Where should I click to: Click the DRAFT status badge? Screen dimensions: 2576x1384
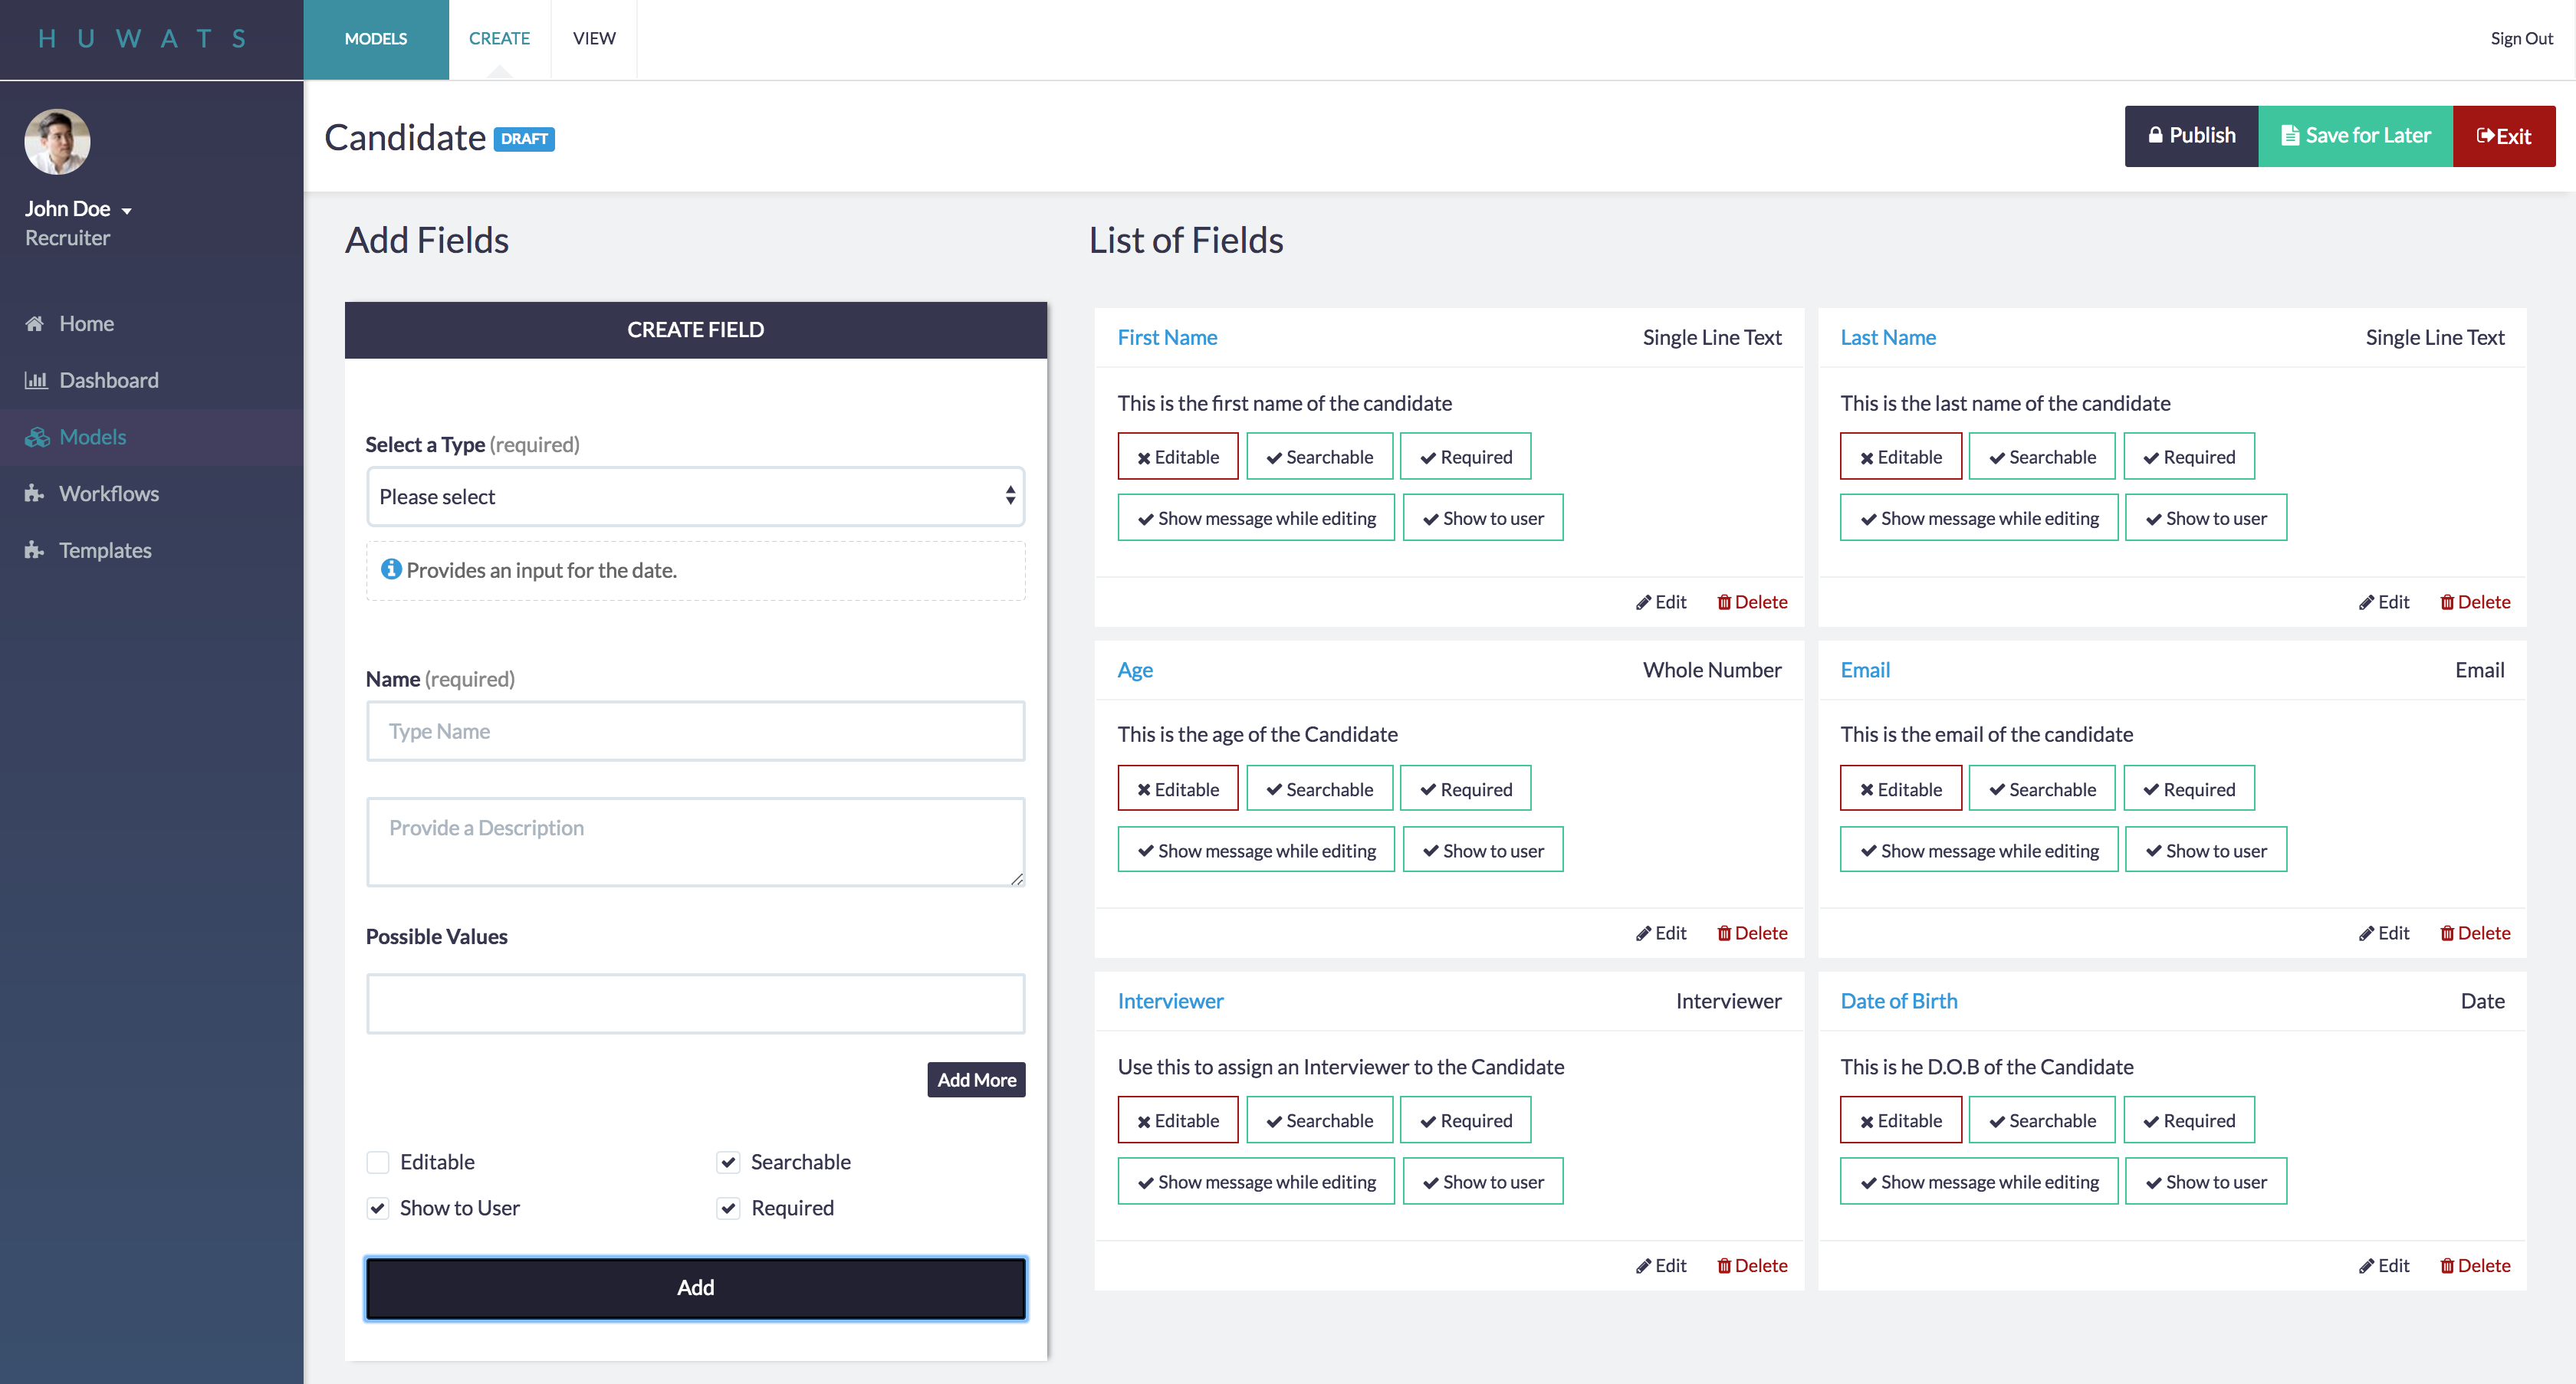tap(524, 139)
